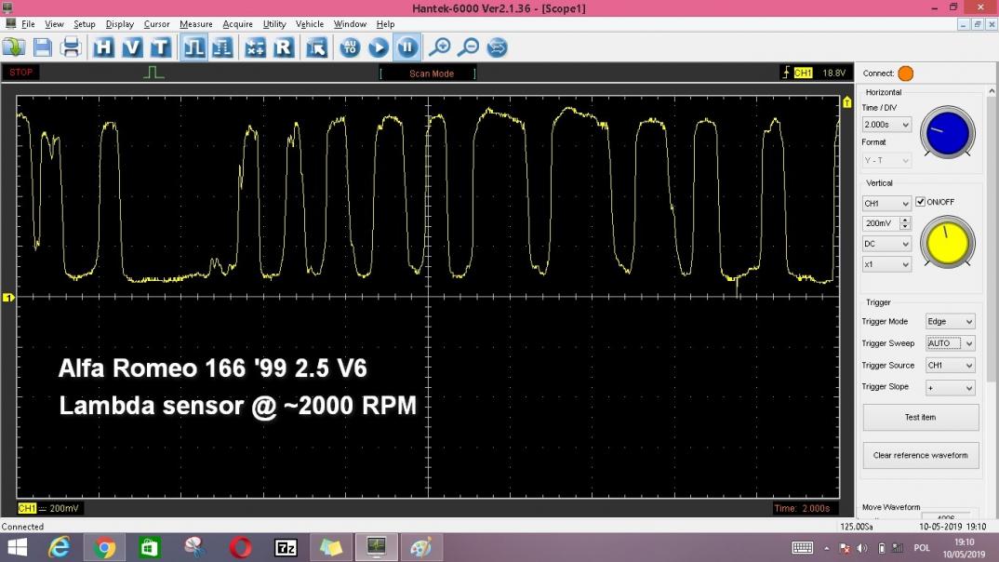Click the Zoom in magnifier icon

tap(439, 47)
